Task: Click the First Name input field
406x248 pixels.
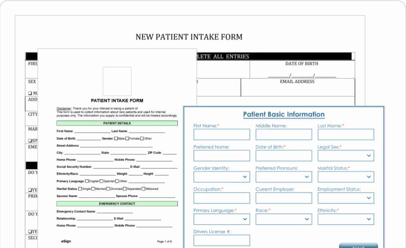Action: click(221, 134)
